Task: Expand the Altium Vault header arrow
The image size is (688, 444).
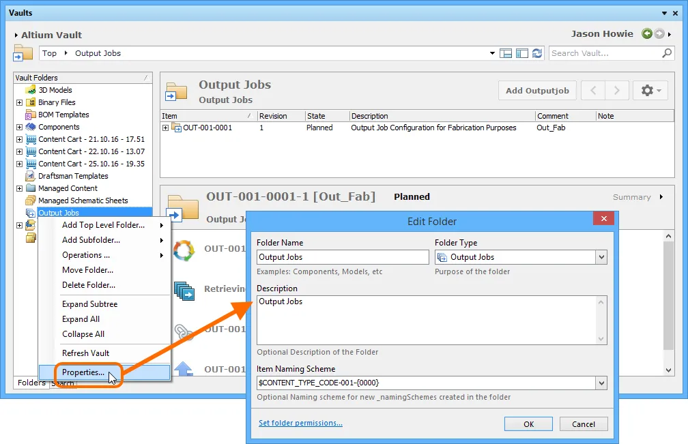Action: coord(16,35)
